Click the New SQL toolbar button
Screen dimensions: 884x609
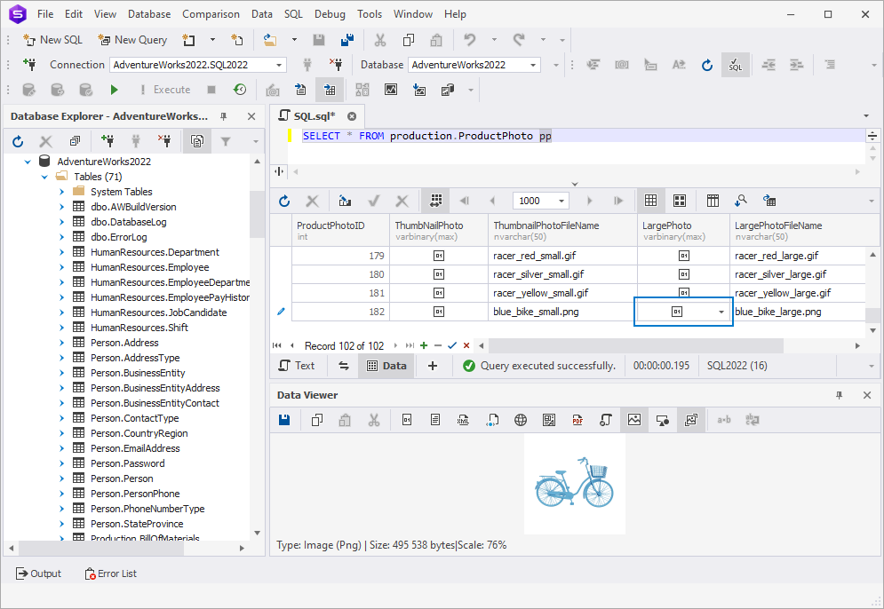[x=52, y=40]
